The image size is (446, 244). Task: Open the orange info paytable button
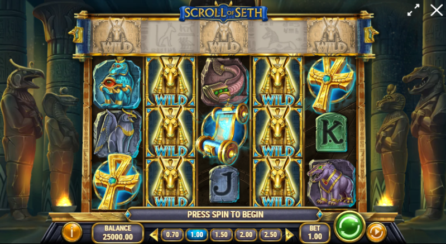click(x=72, y=232)
